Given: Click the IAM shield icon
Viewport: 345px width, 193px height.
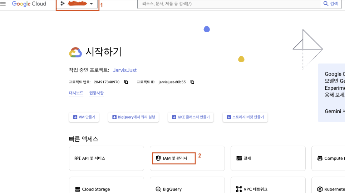Looking at the screenshot, I should pyautogui.click(x=158, y=158).
